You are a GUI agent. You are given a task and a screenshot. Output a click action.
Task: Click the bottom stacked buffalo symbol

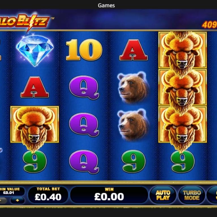[x=182, y=124]
